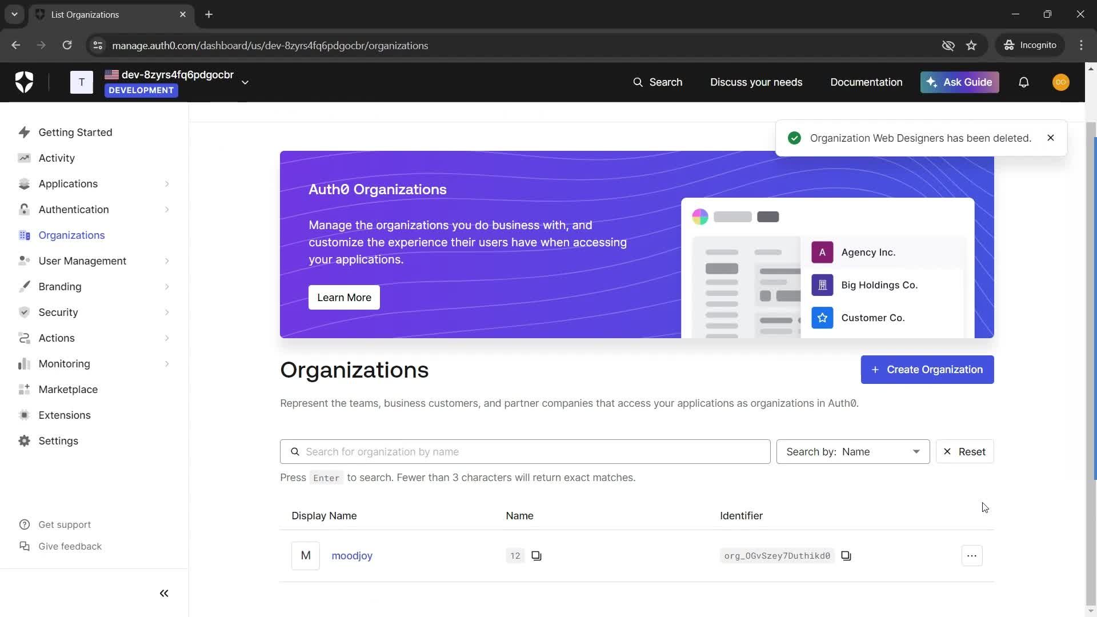Click the third-party cookies eye icon
Screen dimensions: 1097x617
tap(948, 45)
